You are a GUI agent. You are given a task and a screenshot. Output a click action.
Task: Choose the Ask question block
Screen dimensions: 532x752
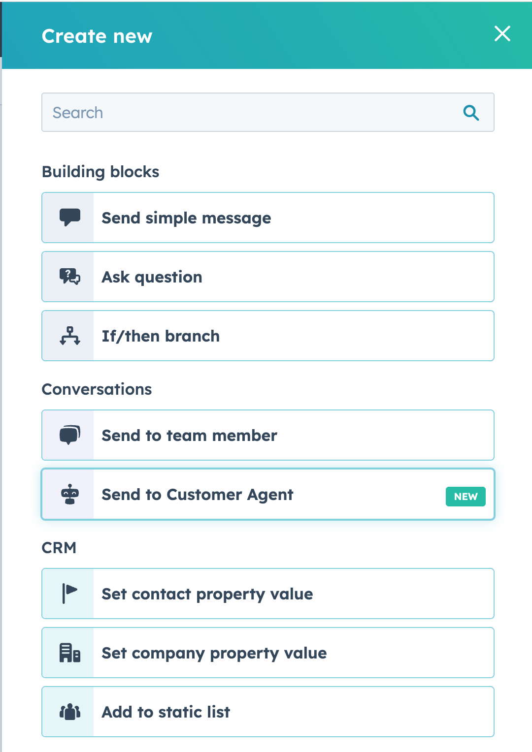268,277
